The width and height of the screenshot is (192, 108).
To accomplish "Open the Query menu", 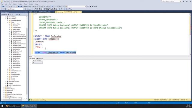I will click(15, 4).
